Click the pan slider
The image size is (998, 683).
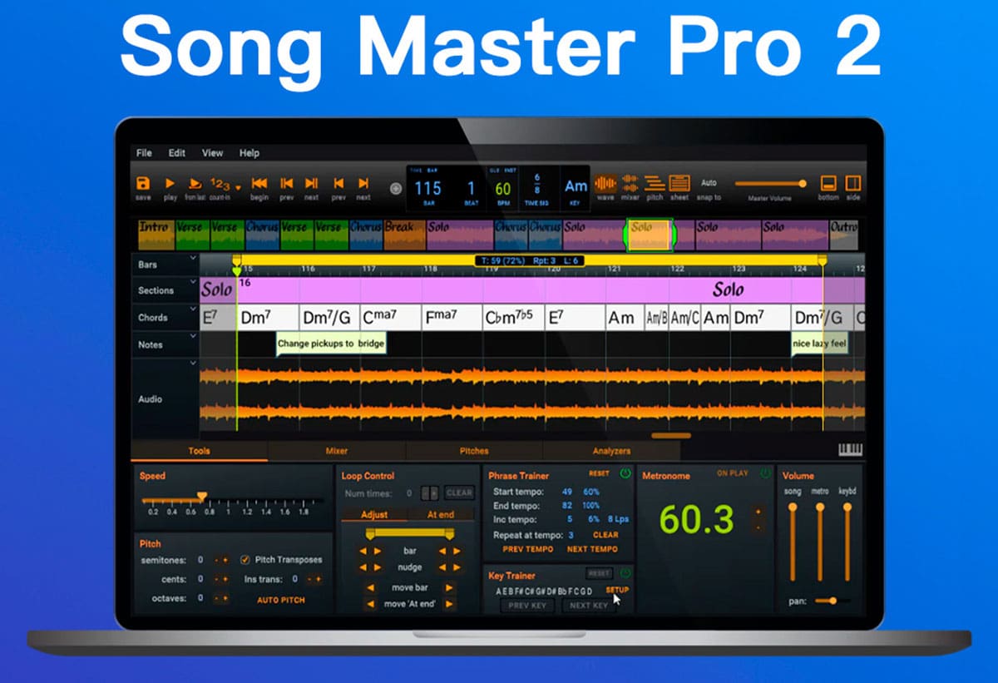pos(832,600)
